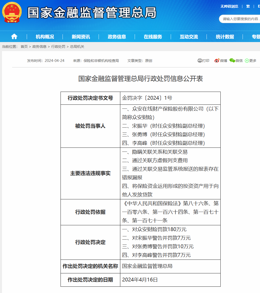The width and height of the screenshot is (260, 293).
Task: Click the line 四、李高峰（时任众安财险副总经理）
Action: 164,143
